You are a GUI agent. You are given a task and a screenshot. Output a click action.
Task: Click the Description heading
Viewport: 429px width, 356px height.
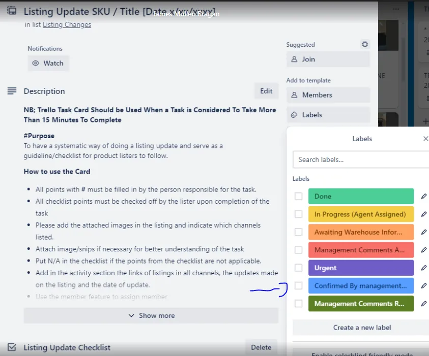pos(44,91)
